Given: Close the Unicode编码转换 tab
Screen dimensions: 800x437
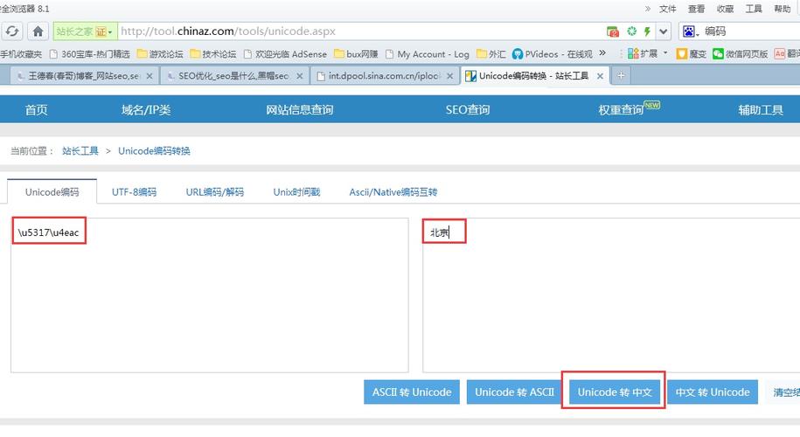Looking at the screenshot, I should (x=600, y=76).
